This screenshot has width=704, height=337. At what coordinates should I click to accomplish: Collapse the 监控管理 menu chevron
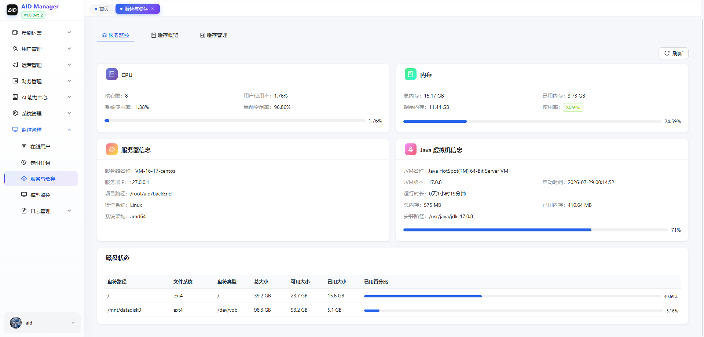[x=69, y=129]
